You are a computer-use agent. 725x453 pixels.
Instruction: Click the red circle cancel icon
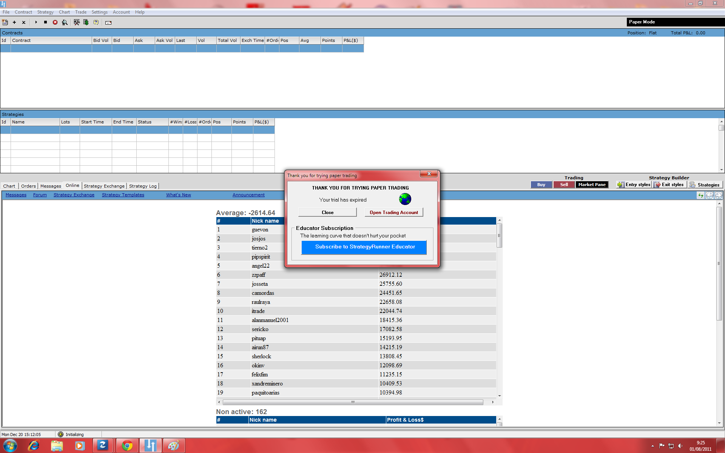[55, 22]
